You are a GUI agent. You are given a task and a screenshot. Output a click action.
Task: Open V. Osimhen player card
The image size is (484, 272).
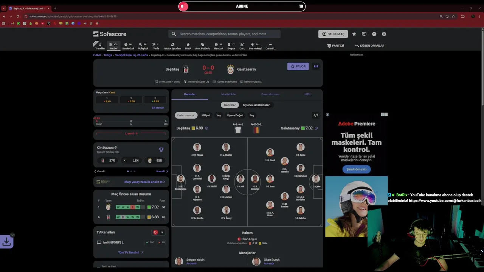click(x=255, y=182)
